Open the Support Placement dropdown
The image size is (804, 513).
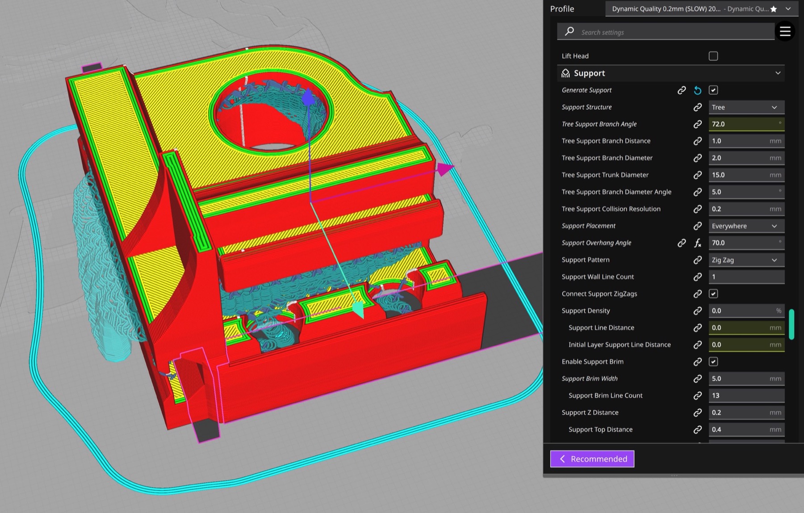[746, 226]
